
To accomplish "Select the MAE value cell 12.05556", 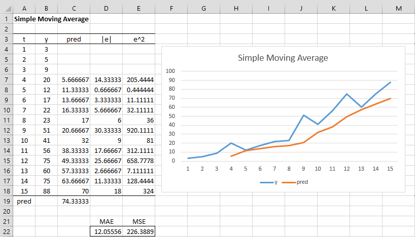I will (106, 232).
